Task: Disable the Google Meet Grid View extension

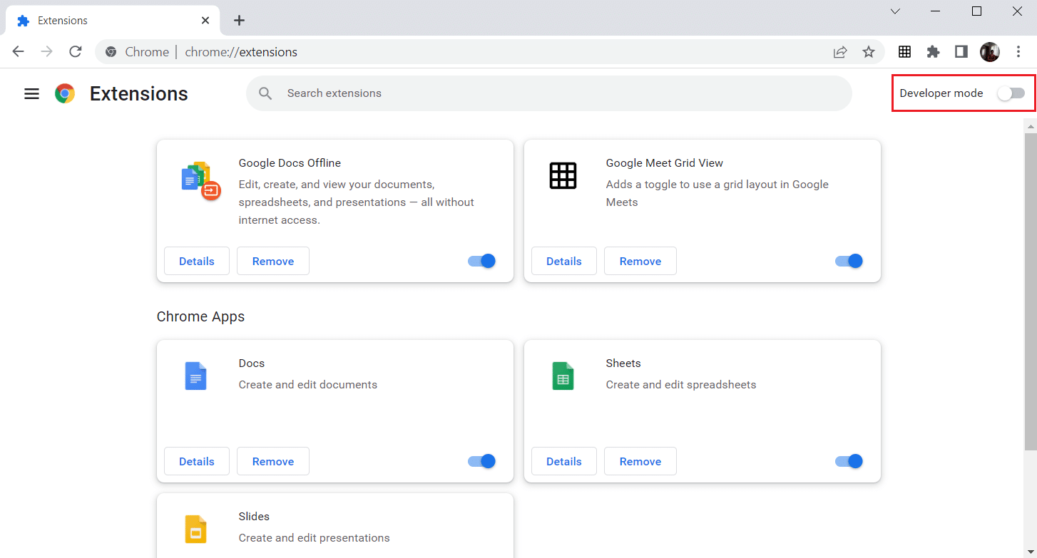Action: pyautogui.click(x=849, y=261)
